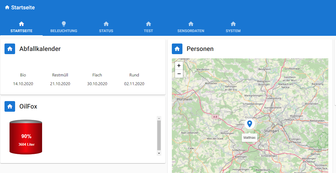Click the Beleuchtung lightbulb icon

(64, 24)
